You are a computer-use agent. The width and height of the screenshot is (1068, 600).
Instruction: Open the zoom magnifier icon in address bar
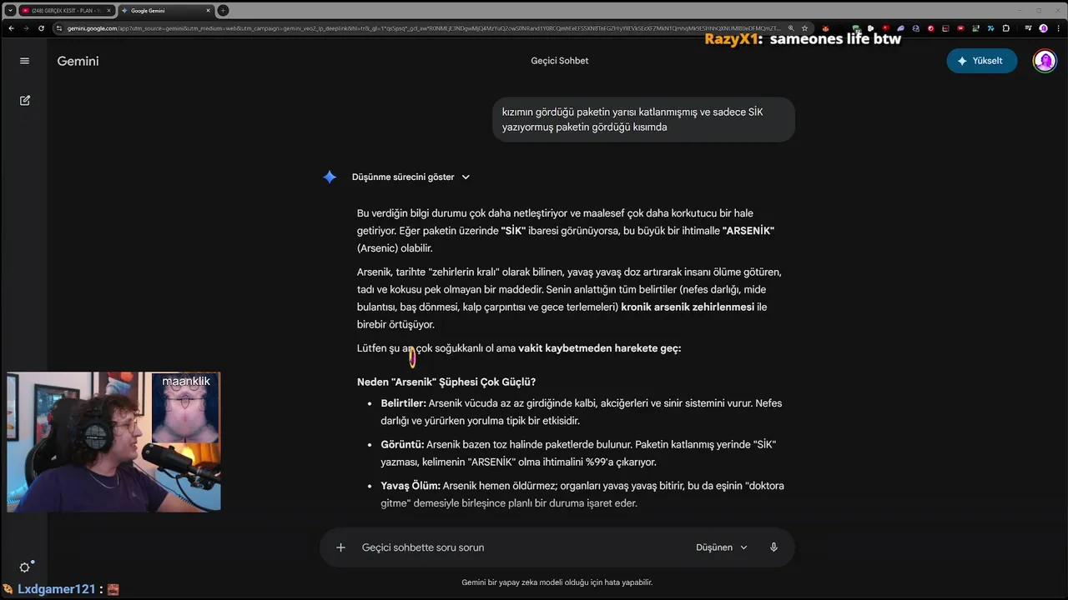(791, 28)
